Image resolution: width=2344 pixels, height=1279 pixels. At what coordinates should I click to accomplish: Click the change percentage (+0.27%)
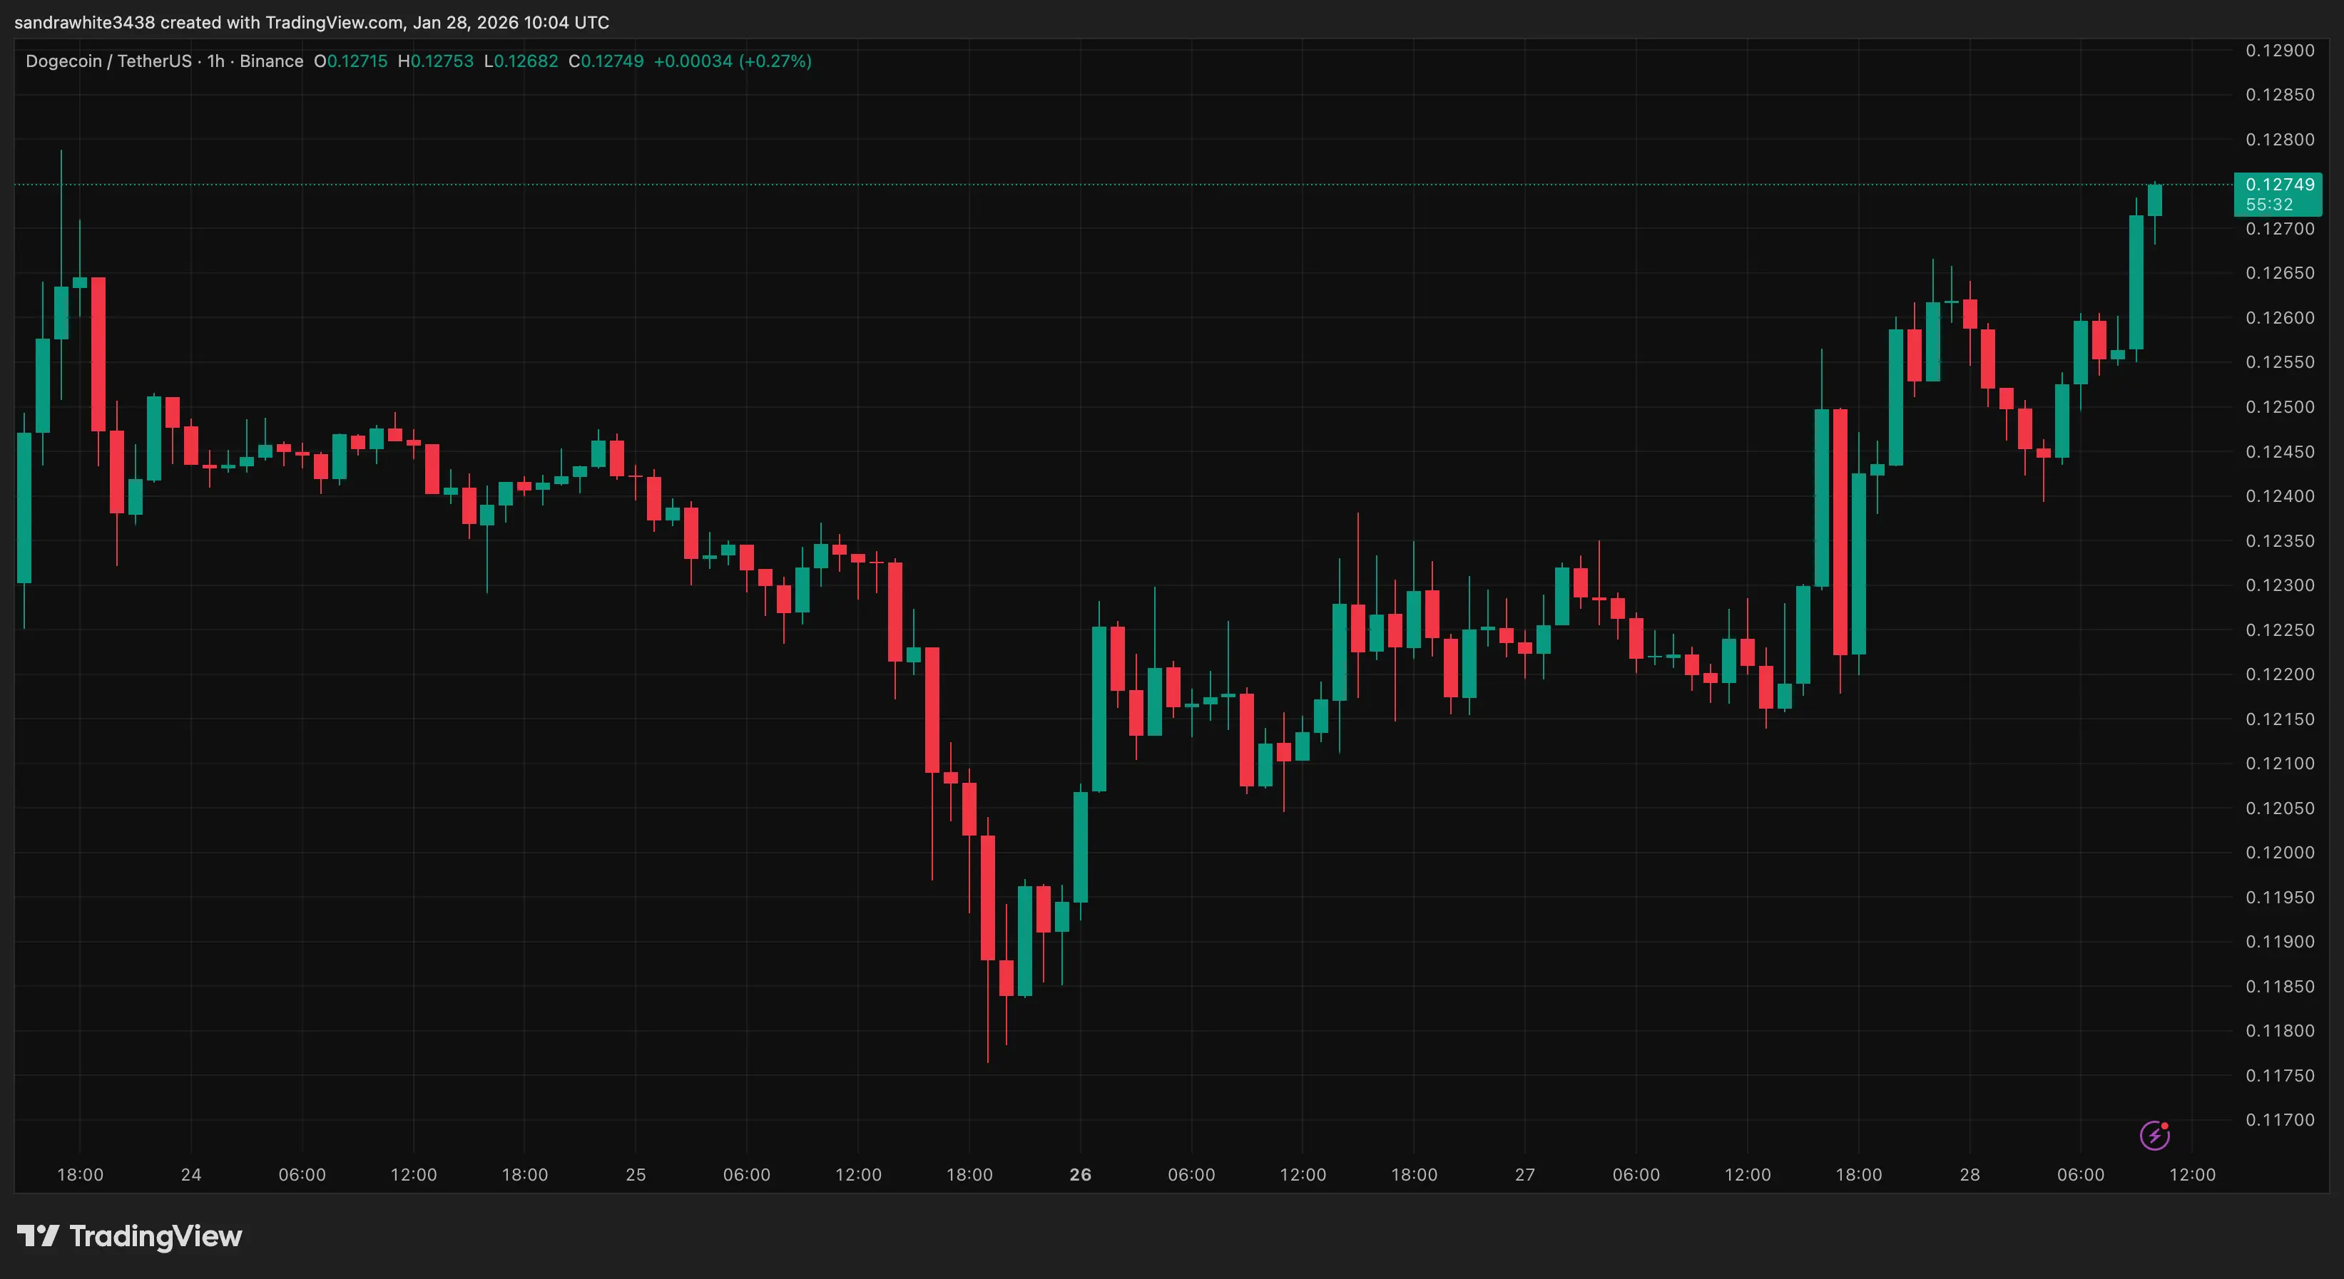coord(775,61)
